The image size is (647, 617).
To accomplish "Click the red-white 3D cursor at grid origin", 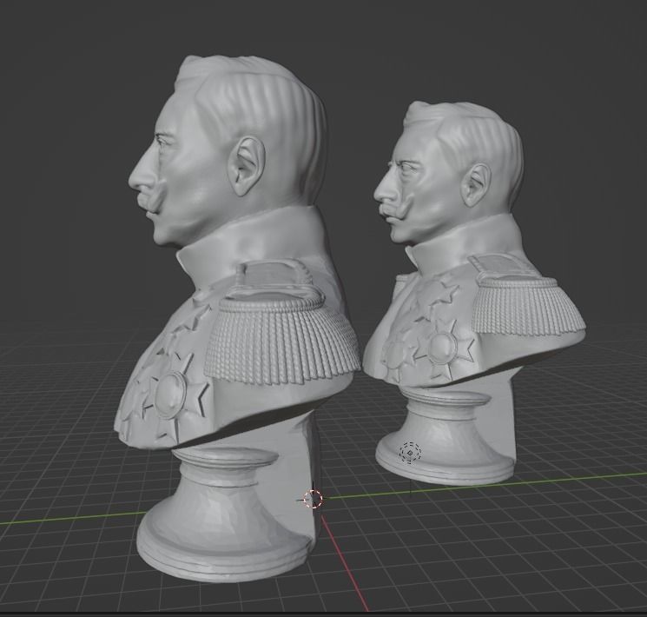I will pos(313,499).
